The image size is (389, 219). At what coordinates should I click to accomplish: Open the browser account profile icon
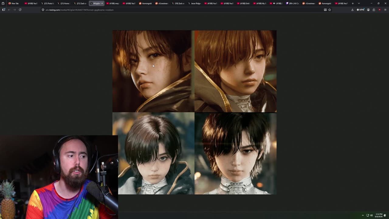coord(368,10)
